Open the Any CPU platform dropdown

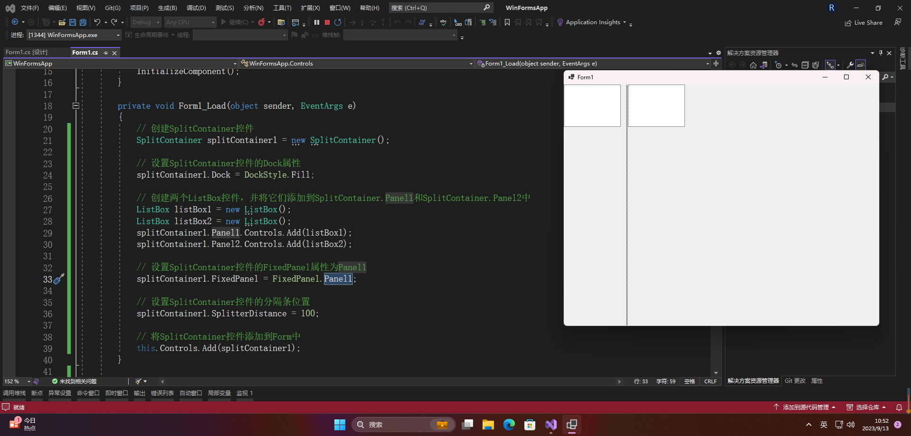(x=190, y=22)
